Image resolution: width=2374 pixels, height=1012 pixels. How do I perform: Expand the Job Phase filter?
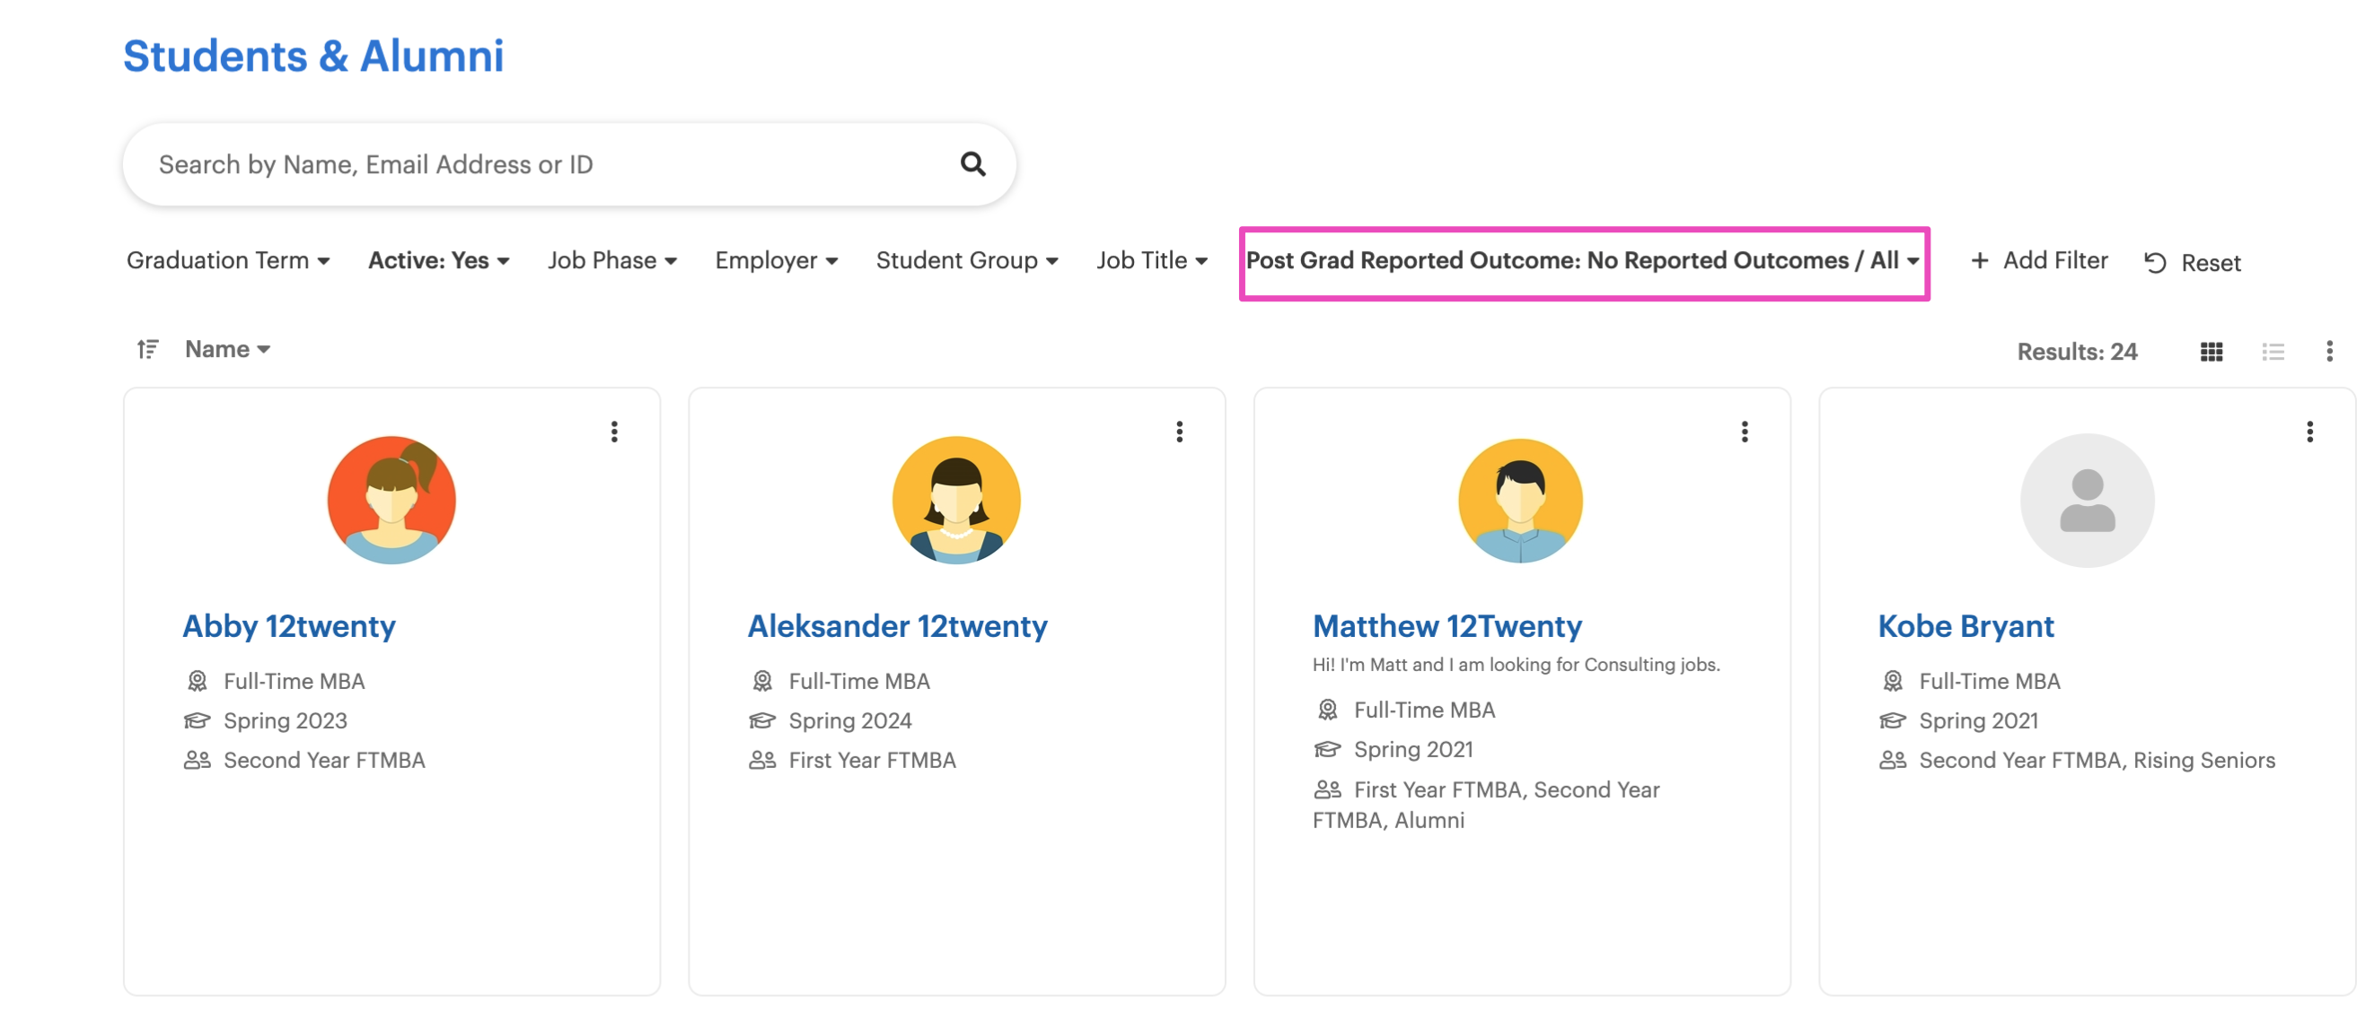(x=612, y=260)
